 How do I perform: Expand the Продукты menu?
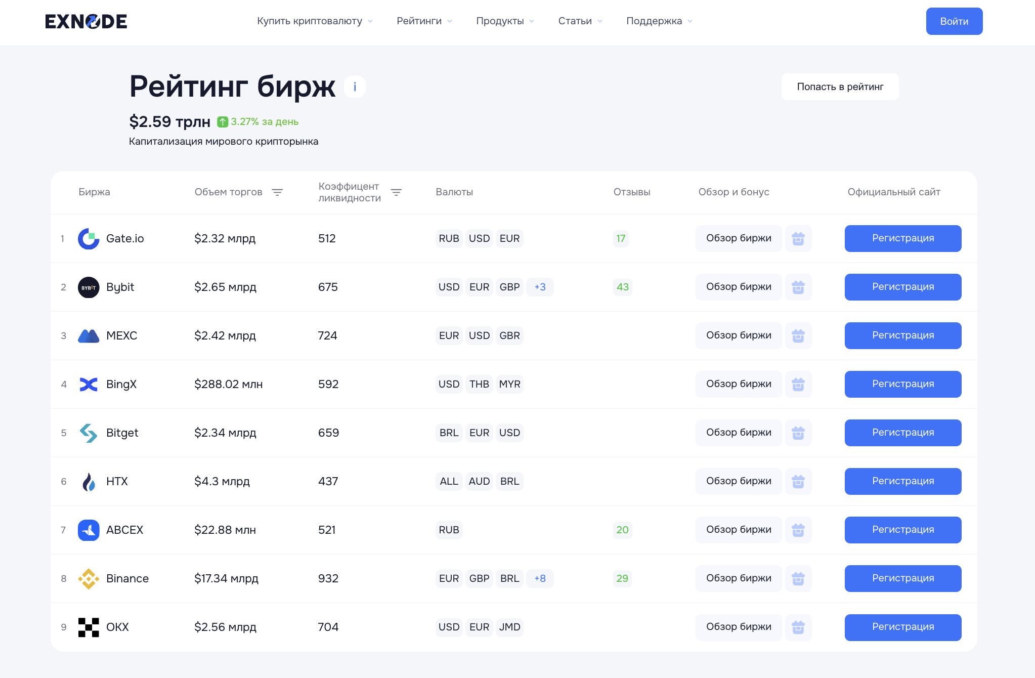pos(505,21)
